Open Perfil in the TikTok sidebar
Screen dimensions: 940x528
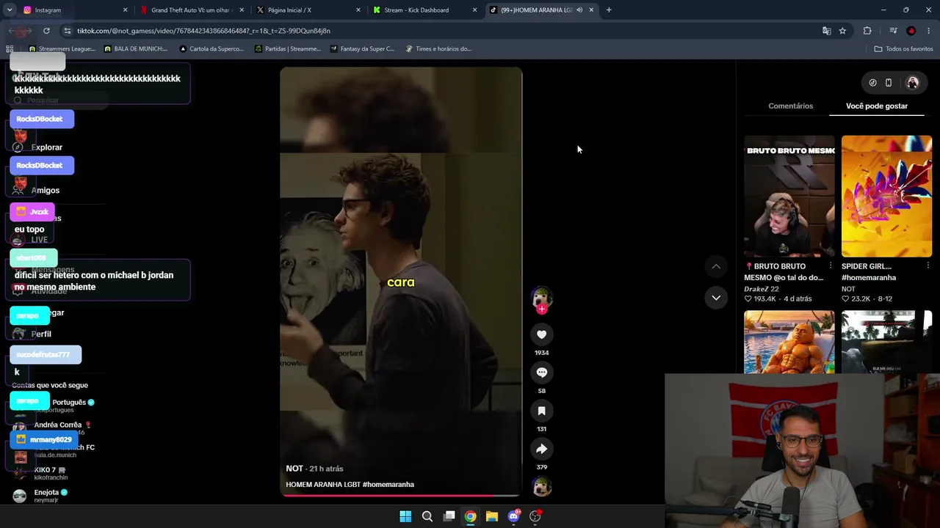41,334
